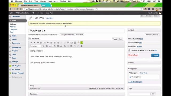
Task: Click the Change Permalinks button
Action: (x=67, y=35)
